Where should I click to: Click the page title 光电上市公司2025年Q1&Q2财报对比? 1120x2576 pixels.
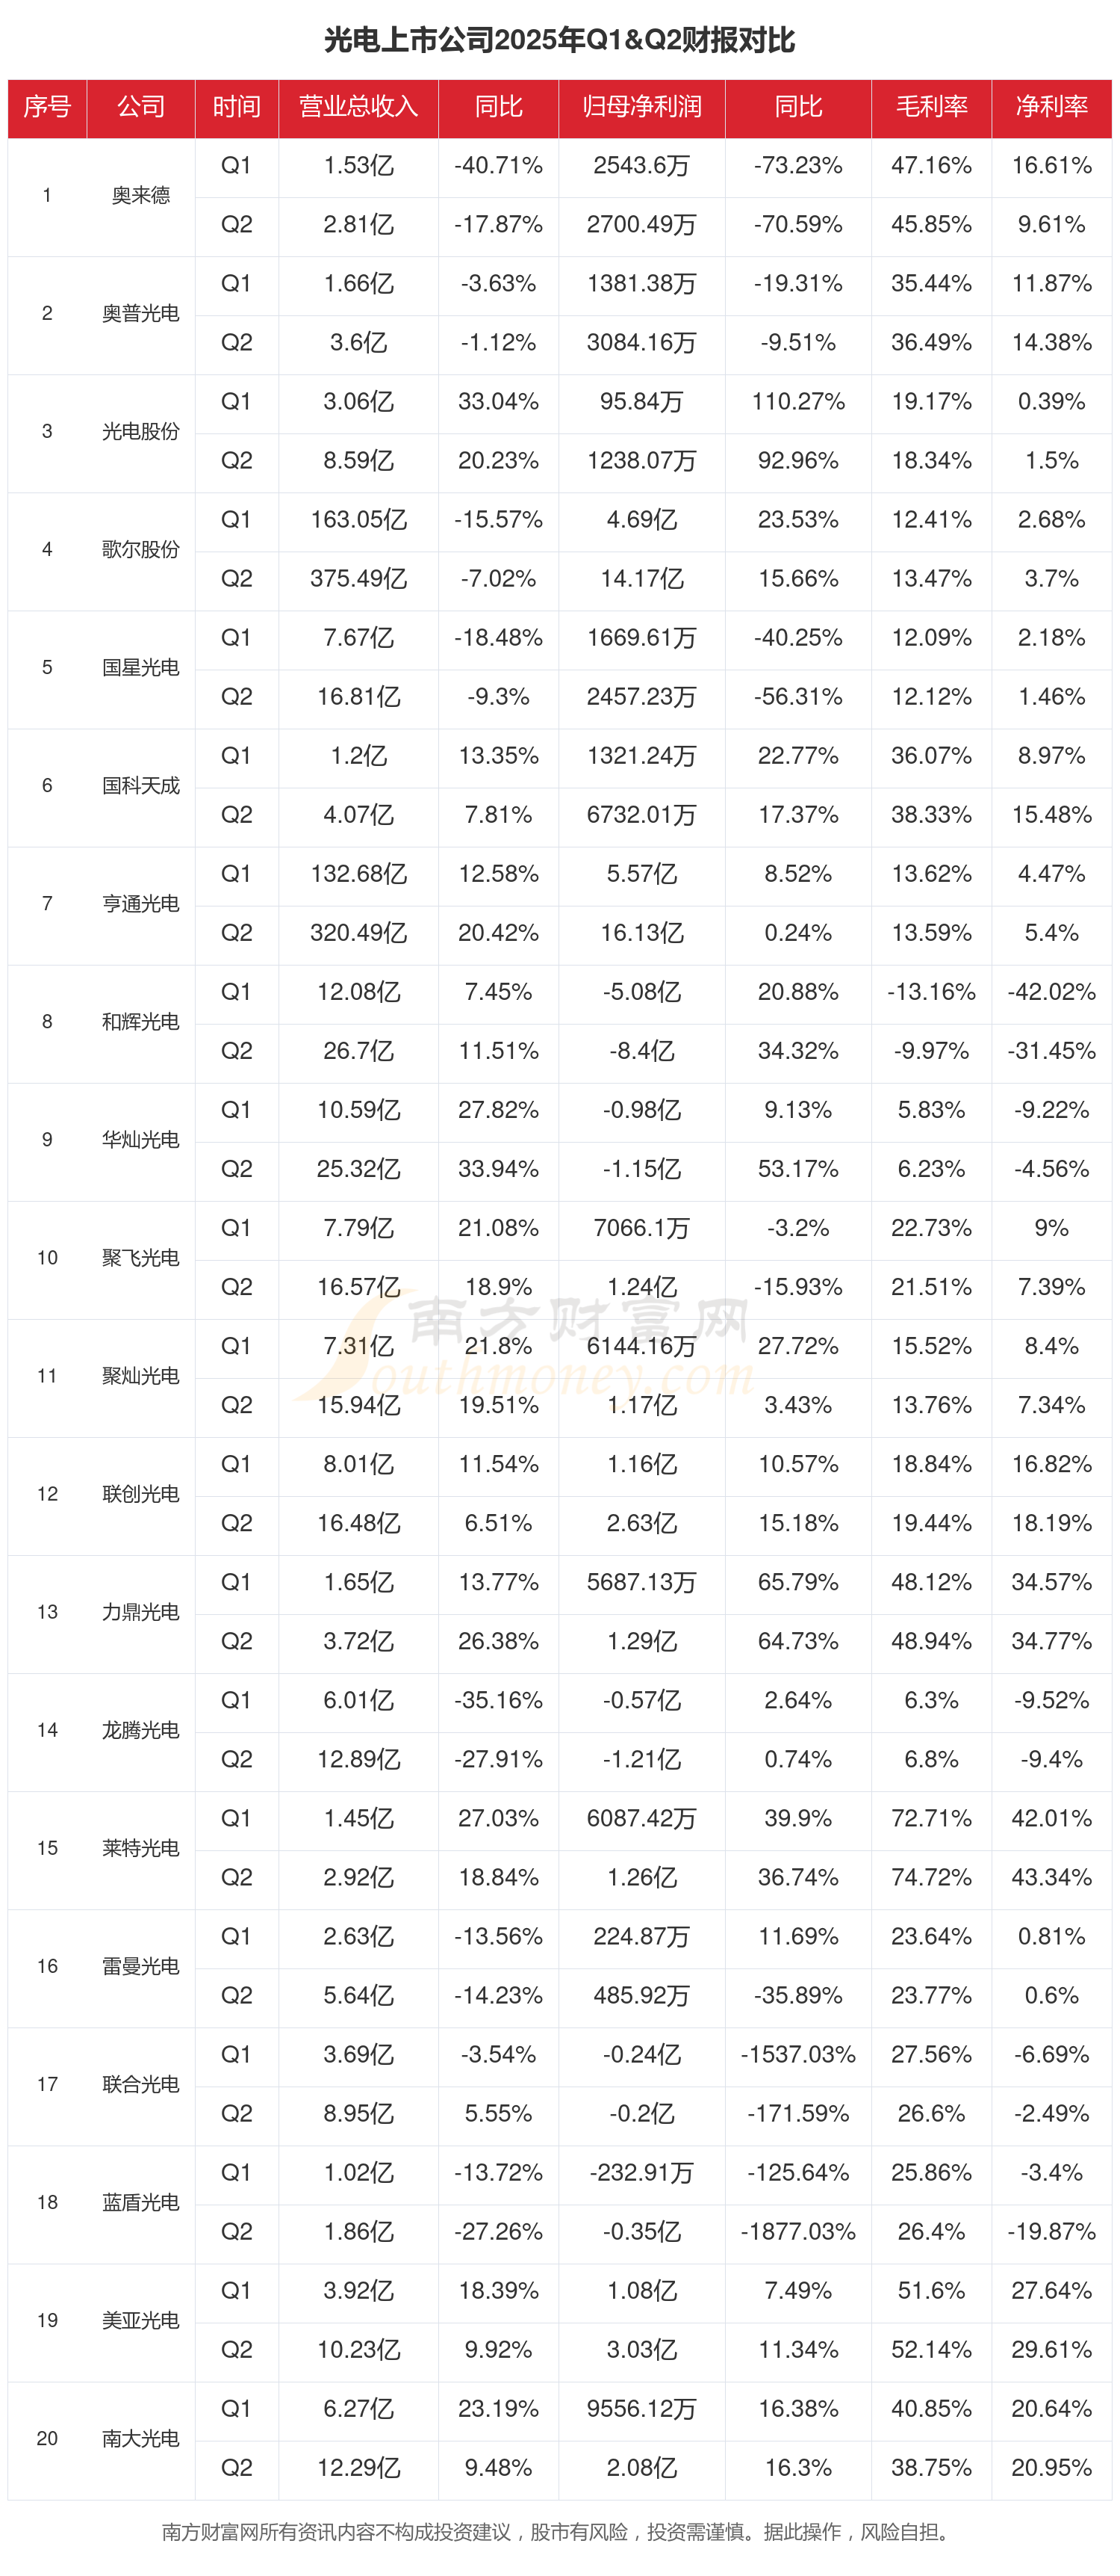tap(559, 40)
